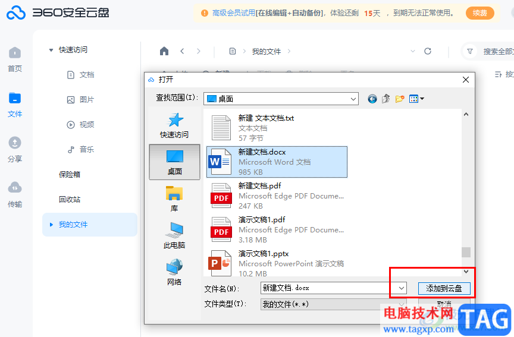Screen dimensions: 514x337
Task: Select the file 演示文稿1.pdf
Action: coord(277,229)
